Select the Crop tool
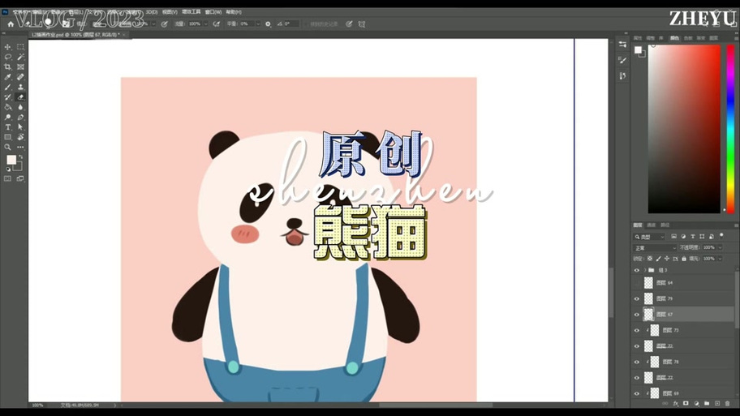This screenshot has width=740, height=416. 7,67
